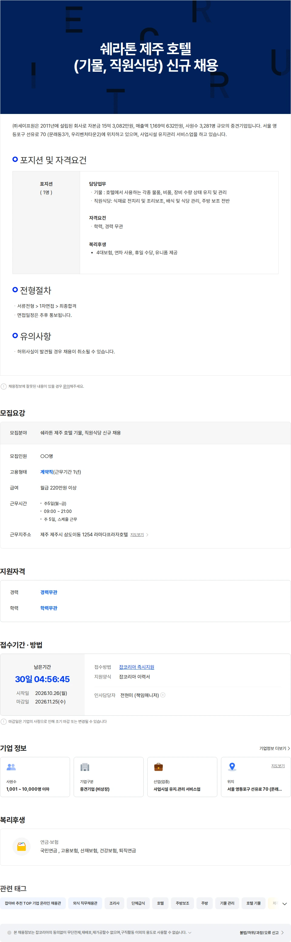Expand the copyright notice chevron
Screen dimensions: 291x942
tap(190, 933)
